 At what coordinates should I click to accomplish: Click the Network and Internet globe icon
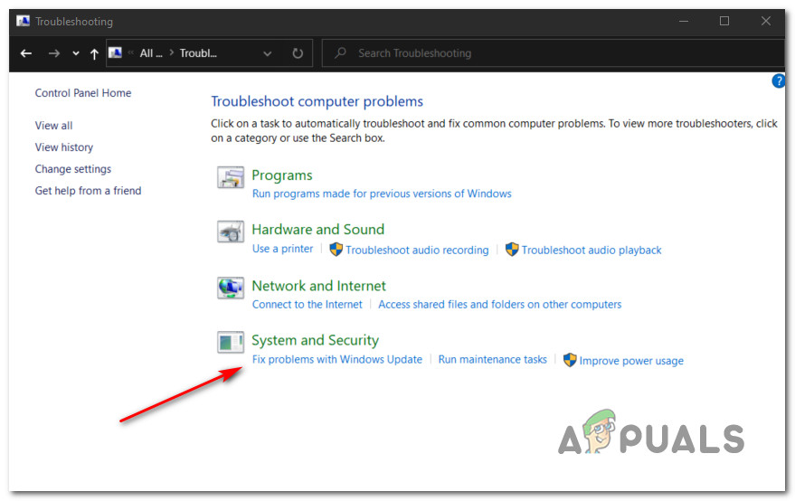(231, 288)
